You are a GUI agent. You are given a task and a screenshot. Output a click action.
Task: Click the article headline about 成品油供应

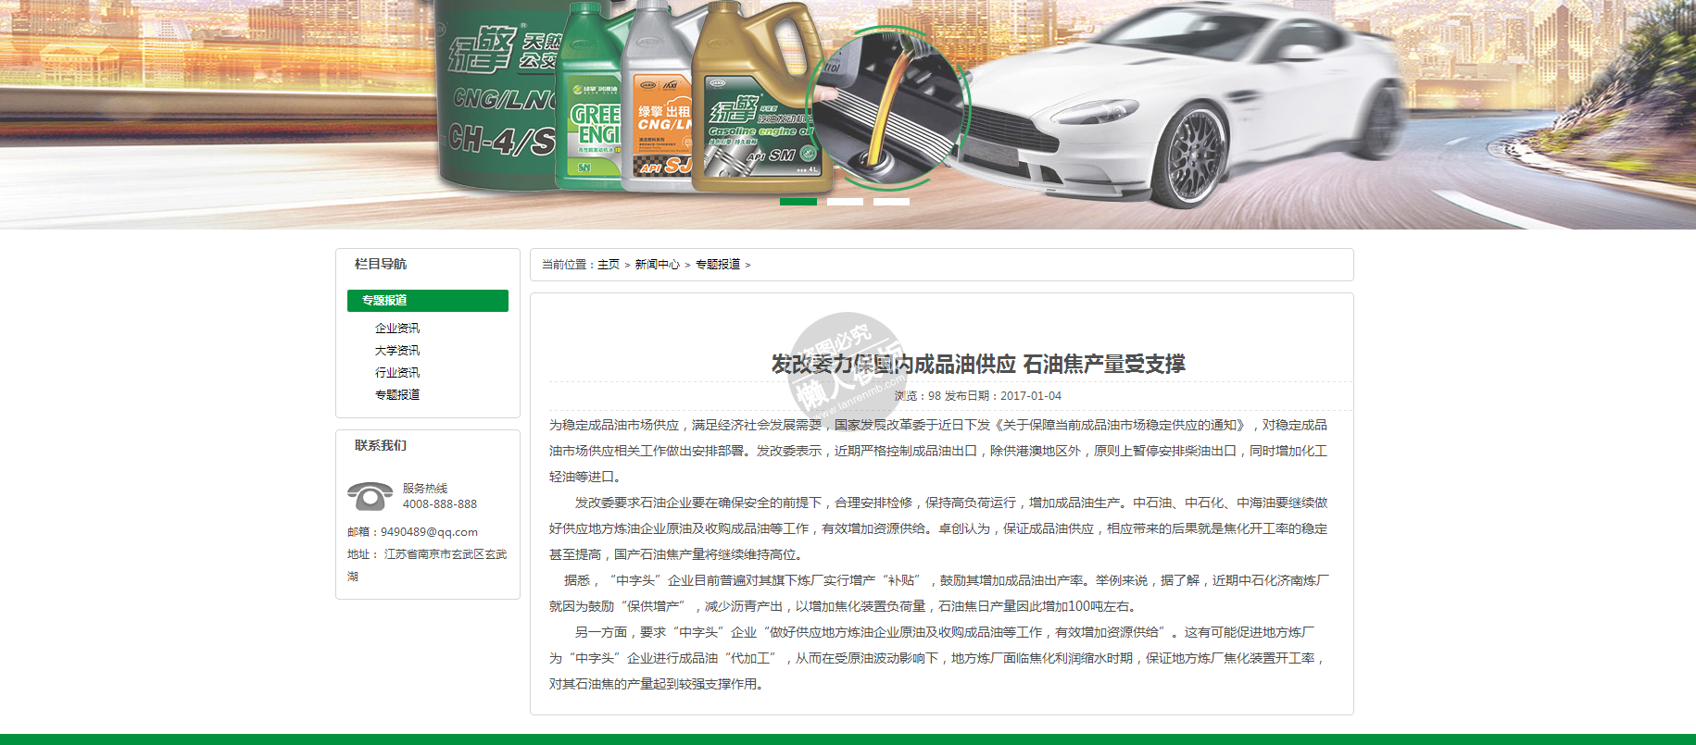pos(978,365)
